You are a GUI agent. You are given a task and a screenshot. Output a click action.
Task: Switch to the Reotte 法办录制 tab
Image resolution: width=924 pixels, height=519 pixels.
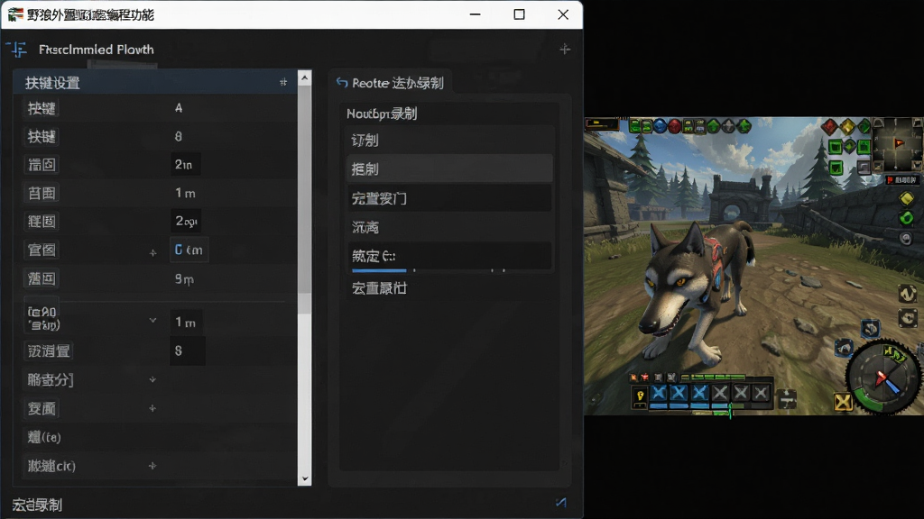click(390, 83)
